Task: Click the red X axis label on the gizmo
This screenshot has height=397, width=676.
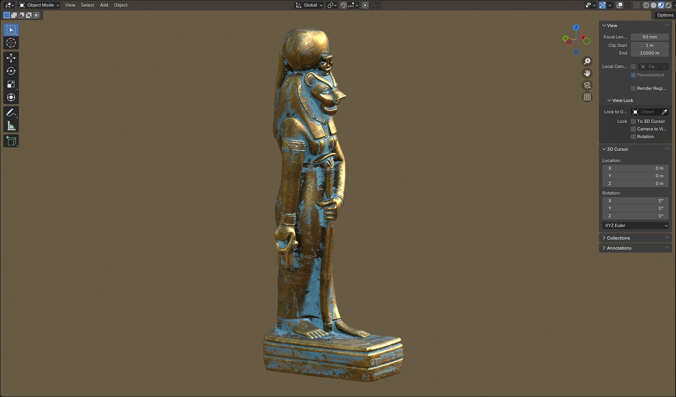Action: pos(583,37)
